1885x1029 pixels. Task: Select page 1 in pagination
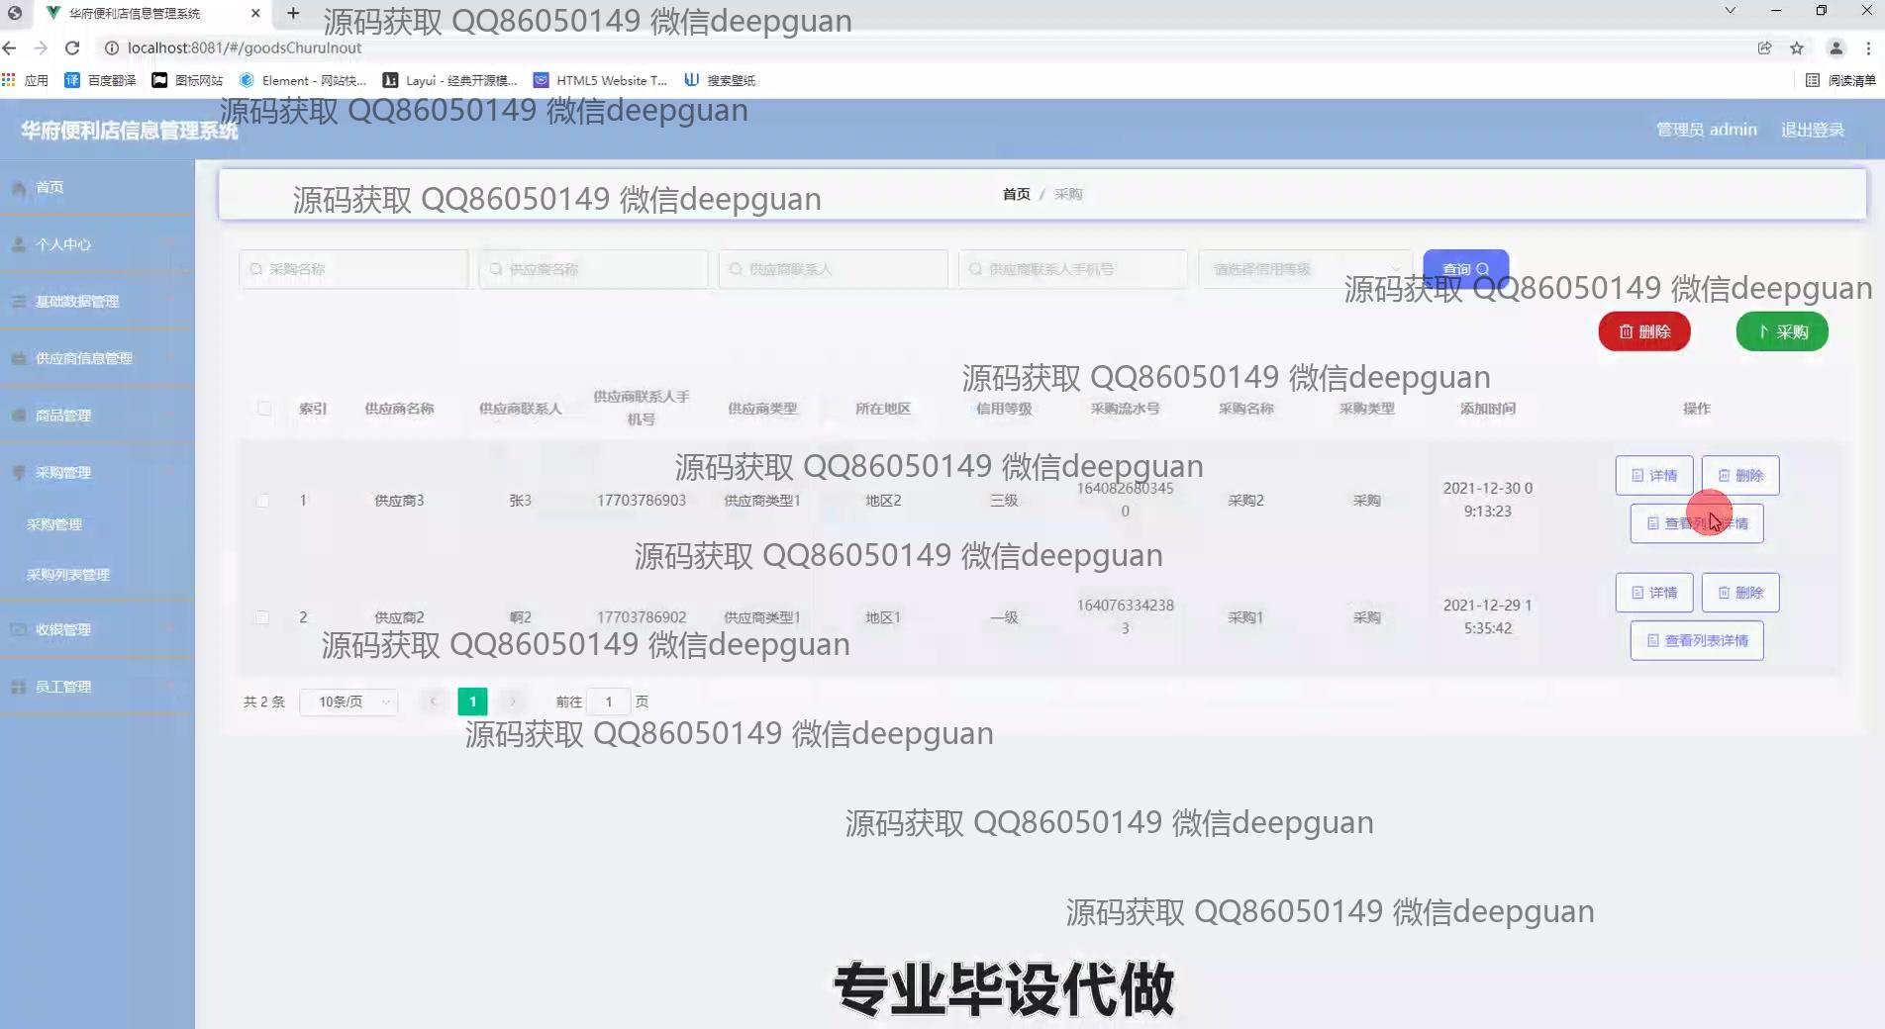(472, 702)
